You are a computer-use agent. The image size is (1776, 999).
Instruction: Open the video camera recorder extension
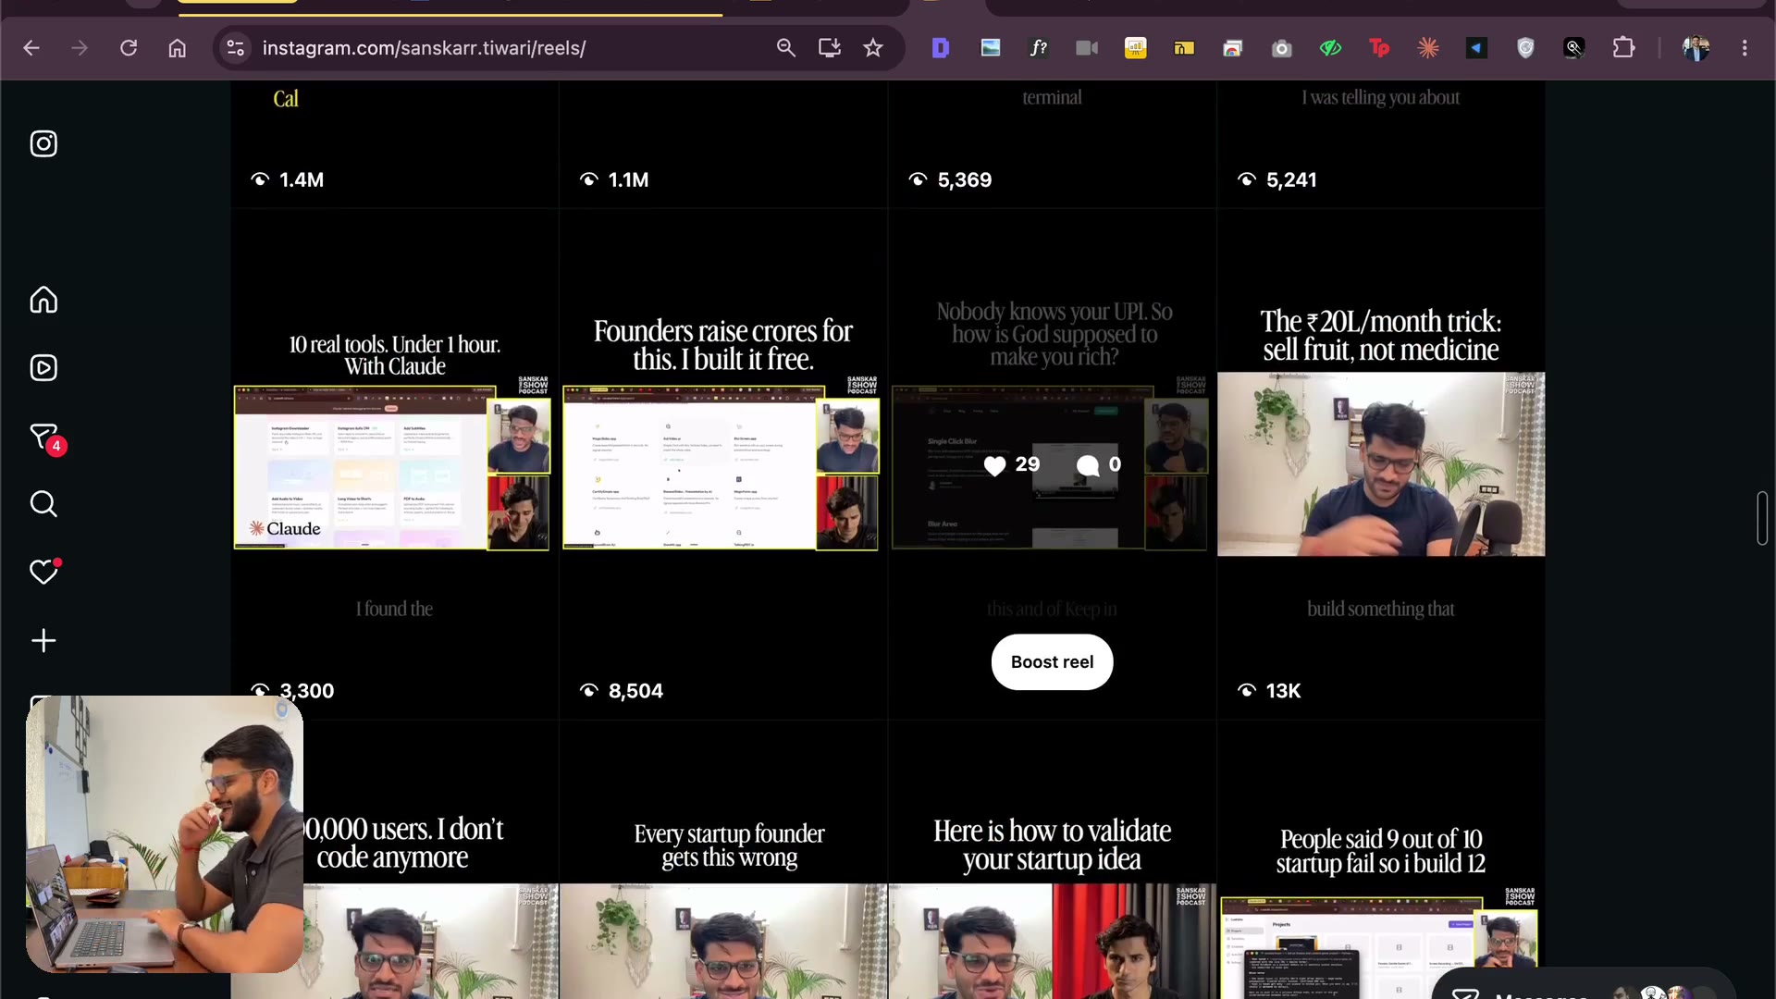(x=1087, y=48)
